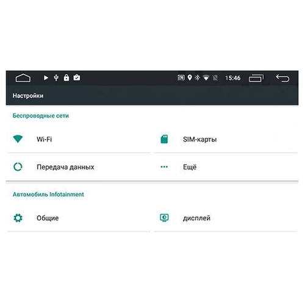Tap the no-SIM signal status icon
The width and height of the screenshot is (305, 305).
[x=215, y=77]
